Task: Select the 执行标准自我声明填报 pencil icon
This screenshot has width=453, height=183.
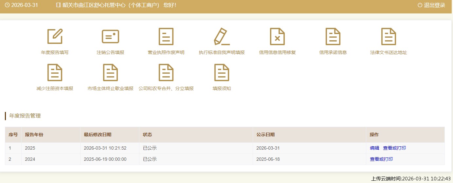Action: tap(222, 37)
